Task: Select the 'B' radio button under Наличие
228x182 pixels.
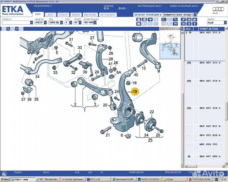Action: [105, 8]
